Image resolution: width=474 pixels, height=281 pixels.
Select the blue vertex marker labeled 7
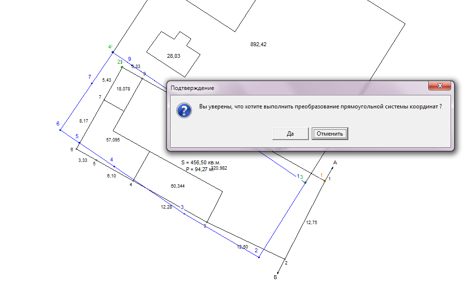[x=92, y=83]
